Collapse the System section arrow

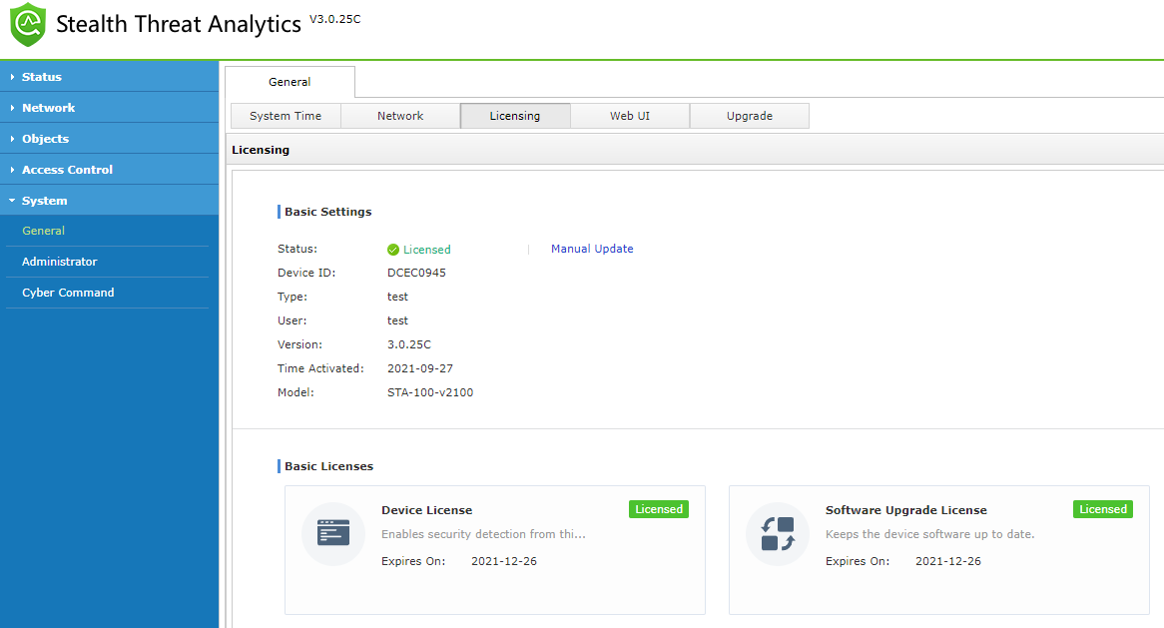pyautogui.click(x=12, y=201)
